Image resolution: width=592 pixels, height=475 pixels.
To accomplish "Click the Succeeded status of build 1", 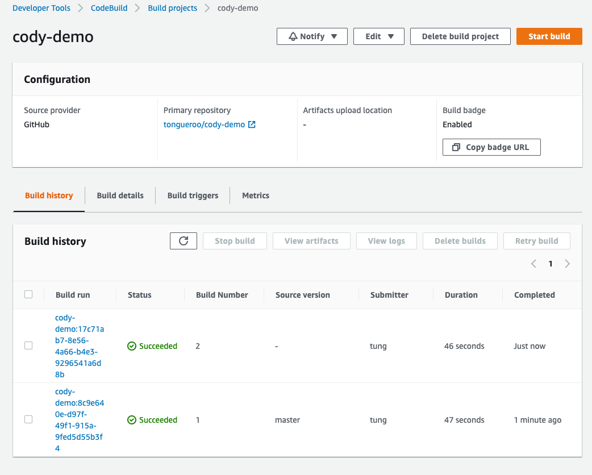I will pyautogui.click(x=152, y=420).
